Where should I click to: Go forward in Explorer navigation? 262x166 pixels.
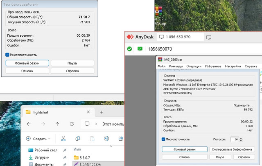point(43,124)
